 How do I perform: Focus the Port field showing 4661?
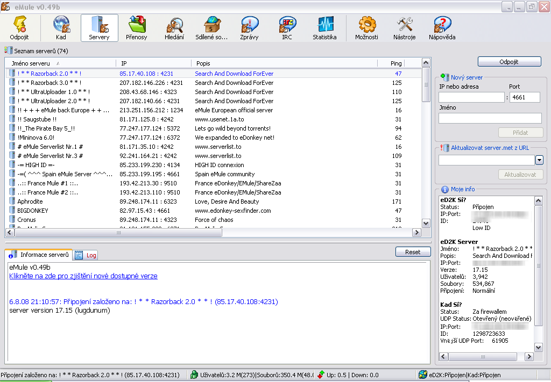pos(525,97)
